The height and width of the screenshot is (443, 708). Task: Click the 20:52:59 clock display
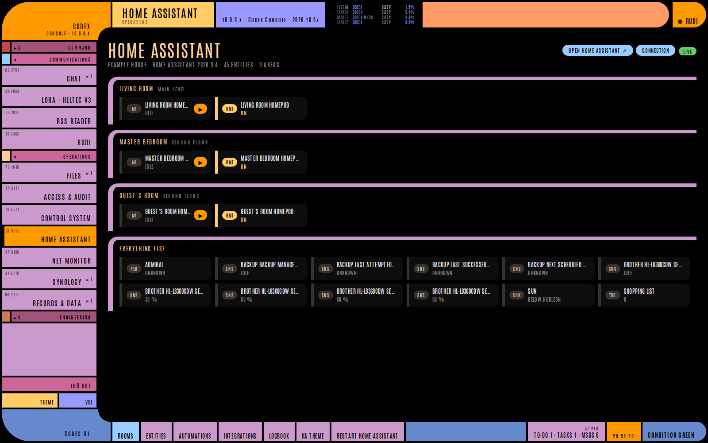[x=623, y=431]
